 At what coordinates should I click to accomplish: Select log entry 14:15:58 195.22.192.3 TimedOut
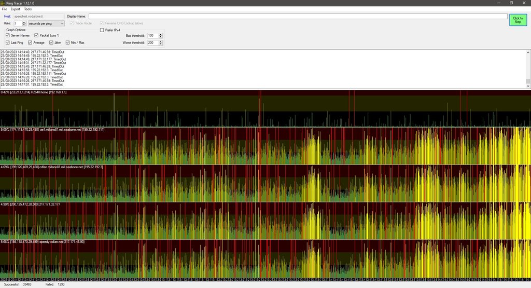click(32, 70)
